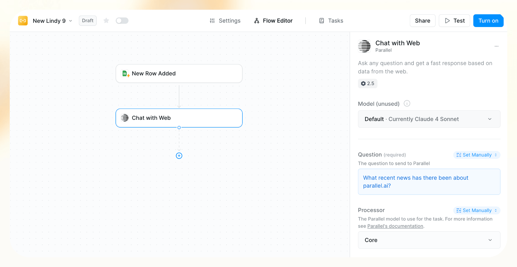
Task: Click the Model info icon
Action: point(407,103)
